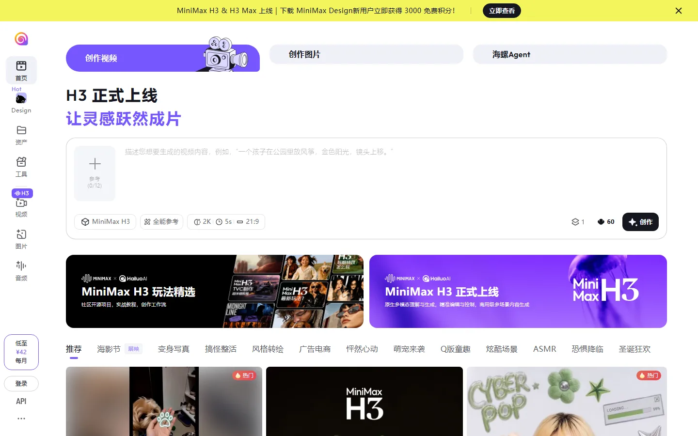
Task: Close the yellow announcement banner
Action: 679,11
